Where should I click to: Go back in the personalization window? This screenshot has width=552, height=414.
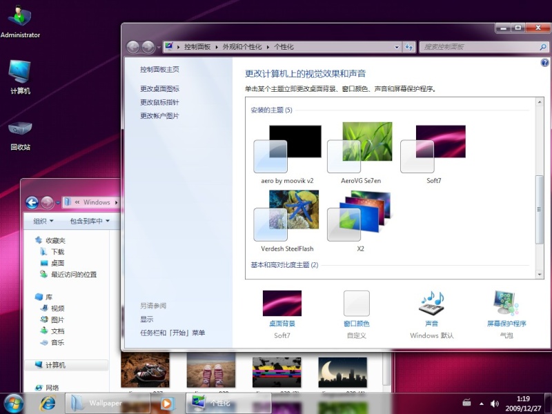(x=132, y=47)
